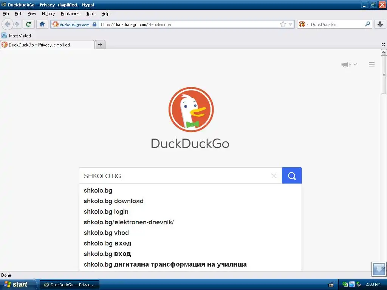Reload the page with the green refresh icon

click(29, 24)
